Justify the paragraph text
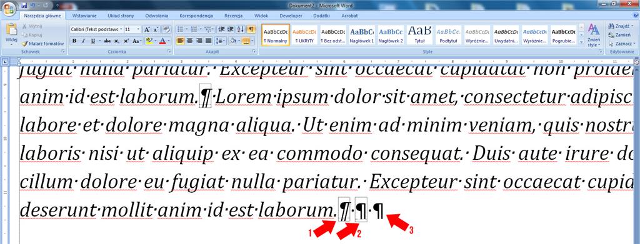This screenshot has width=640, height=244. coord(209,41)
